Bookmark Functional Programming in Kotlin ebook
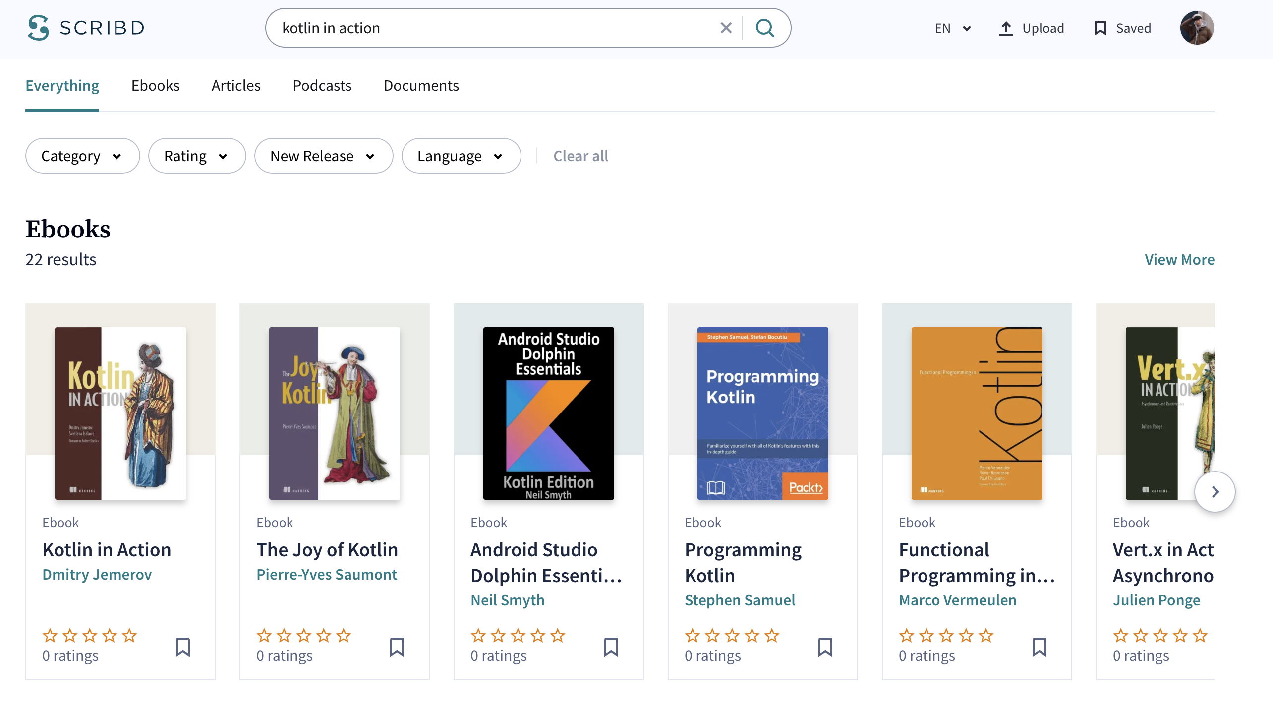Viewport: 1273px width, 708px height. pyautogui.click(x=1040, y=647)
